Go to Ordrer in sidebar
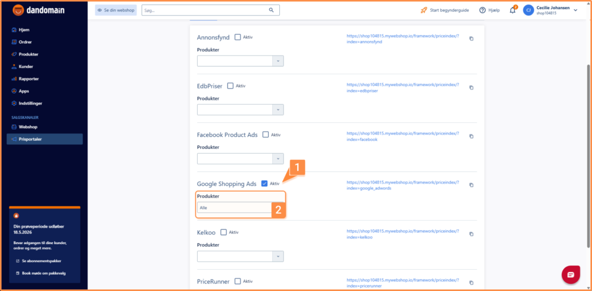Viewport: 592px width, 291px height. pyautogui.click(x=25, y=42)
